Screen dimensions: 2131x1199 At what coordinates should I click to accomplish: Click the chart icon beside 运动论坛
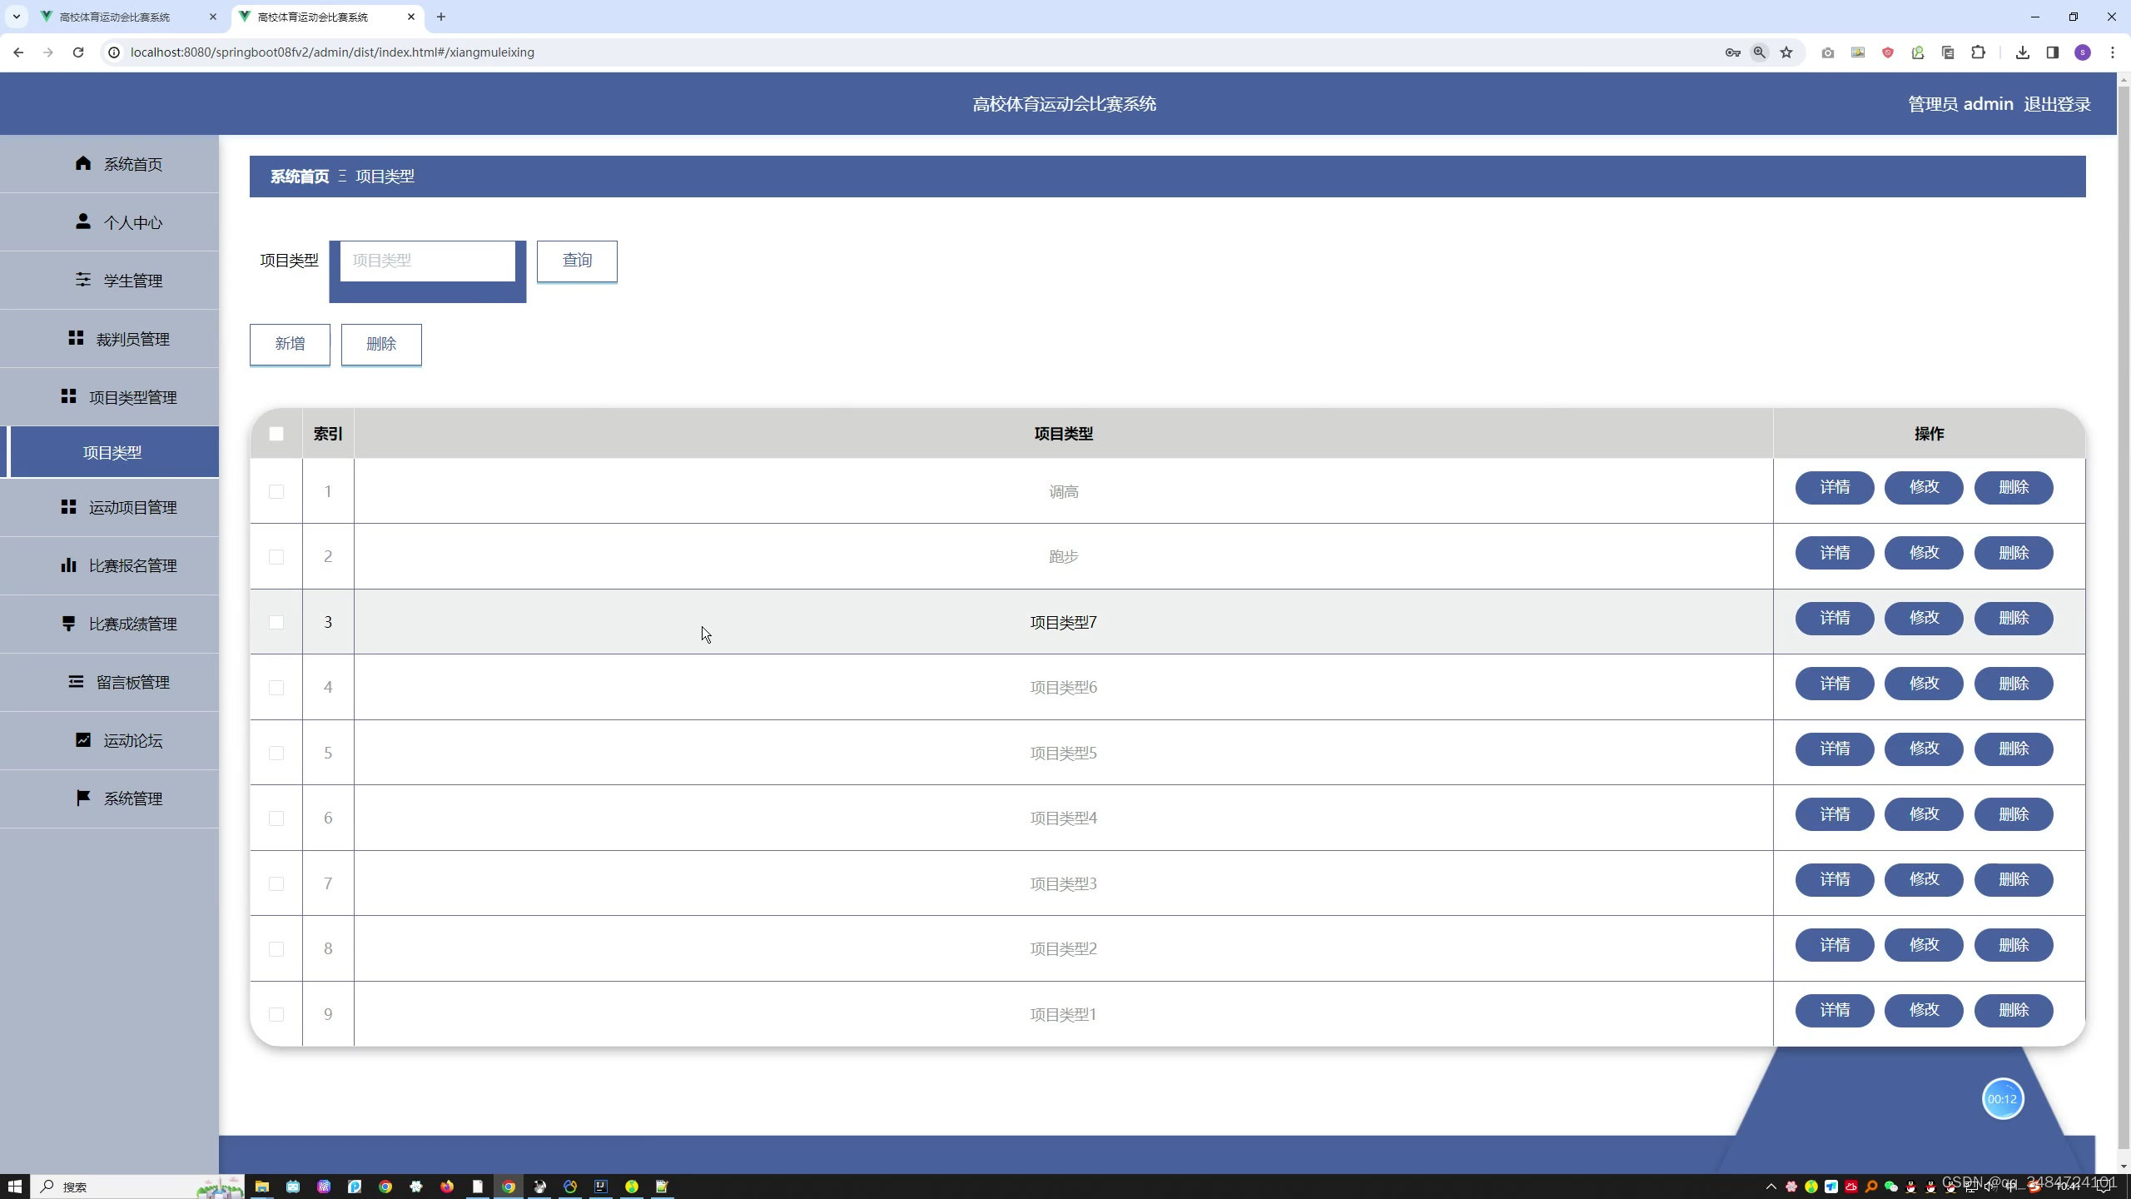(x=82, y=739)
